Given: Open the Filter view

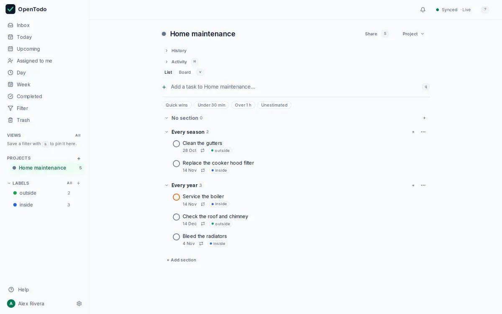Looking at the screenshot, I should point(45,108).
